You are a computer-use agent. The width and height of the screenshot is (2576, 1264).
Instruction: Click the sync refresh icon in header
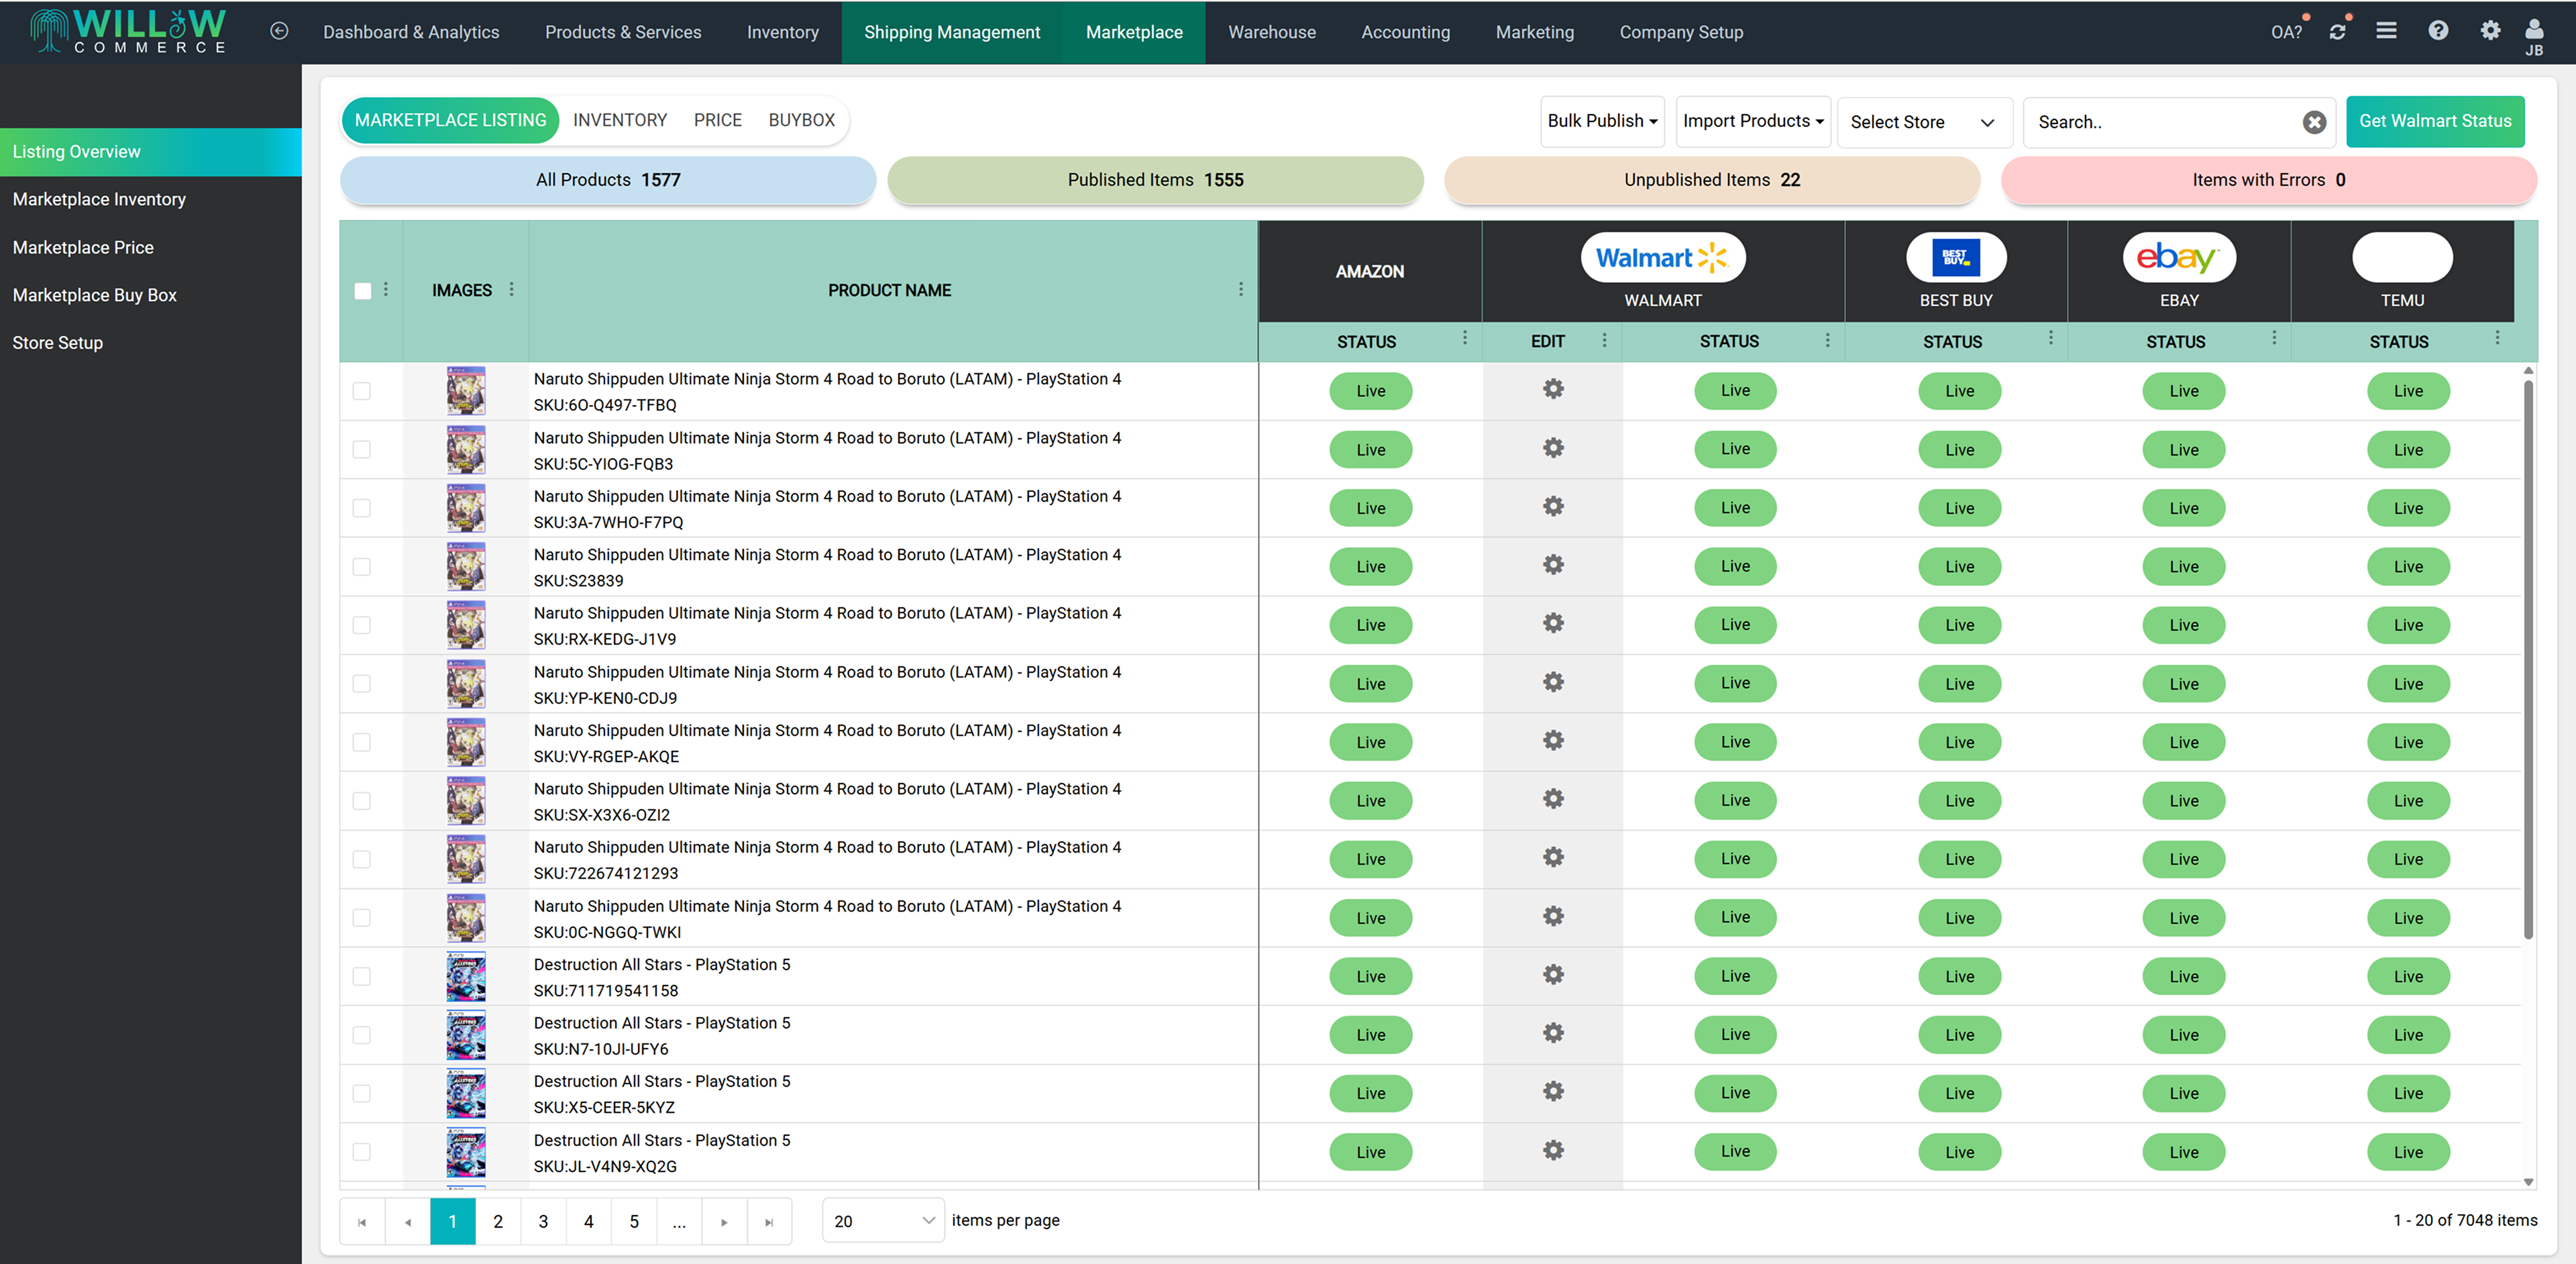pyautogui.click(x=2337, y=31)
